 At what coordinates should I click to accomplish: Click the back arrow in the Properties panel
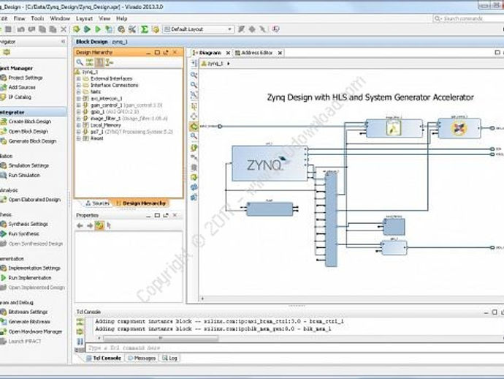click(x=80, y=226)
